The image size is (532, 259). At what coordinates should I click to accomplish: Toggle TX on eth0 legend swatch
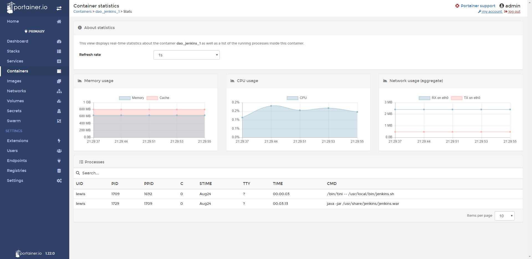[457, 98]
